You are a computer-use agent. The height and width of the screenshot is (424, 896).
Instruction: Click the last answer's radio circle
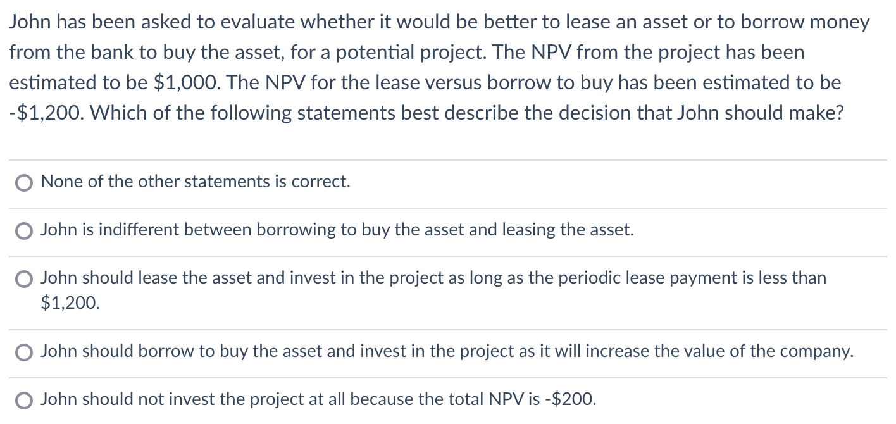[23, 400]
